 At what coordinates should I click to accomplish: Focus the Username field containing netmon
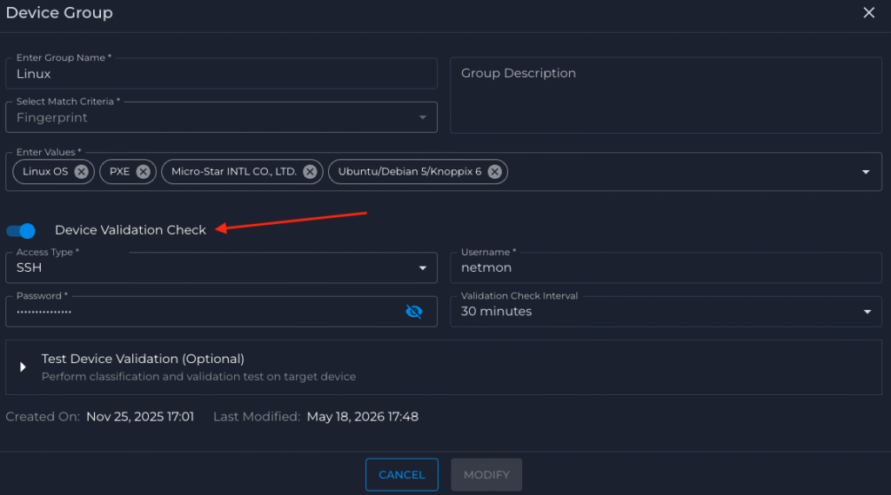point(666,267)
